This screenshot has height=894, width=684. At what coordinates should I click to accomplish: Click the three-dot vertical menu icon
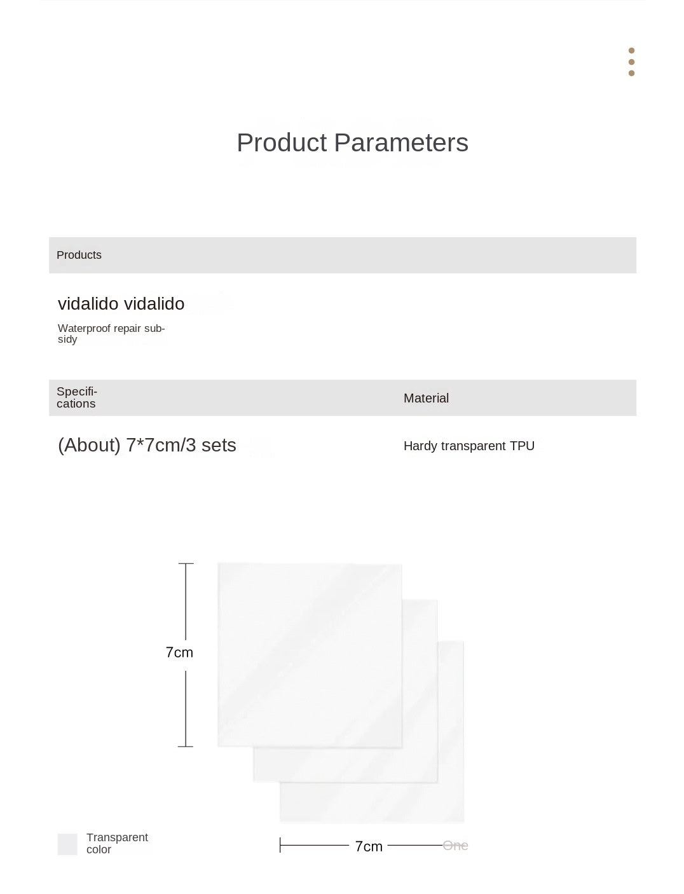coord(631,62)
